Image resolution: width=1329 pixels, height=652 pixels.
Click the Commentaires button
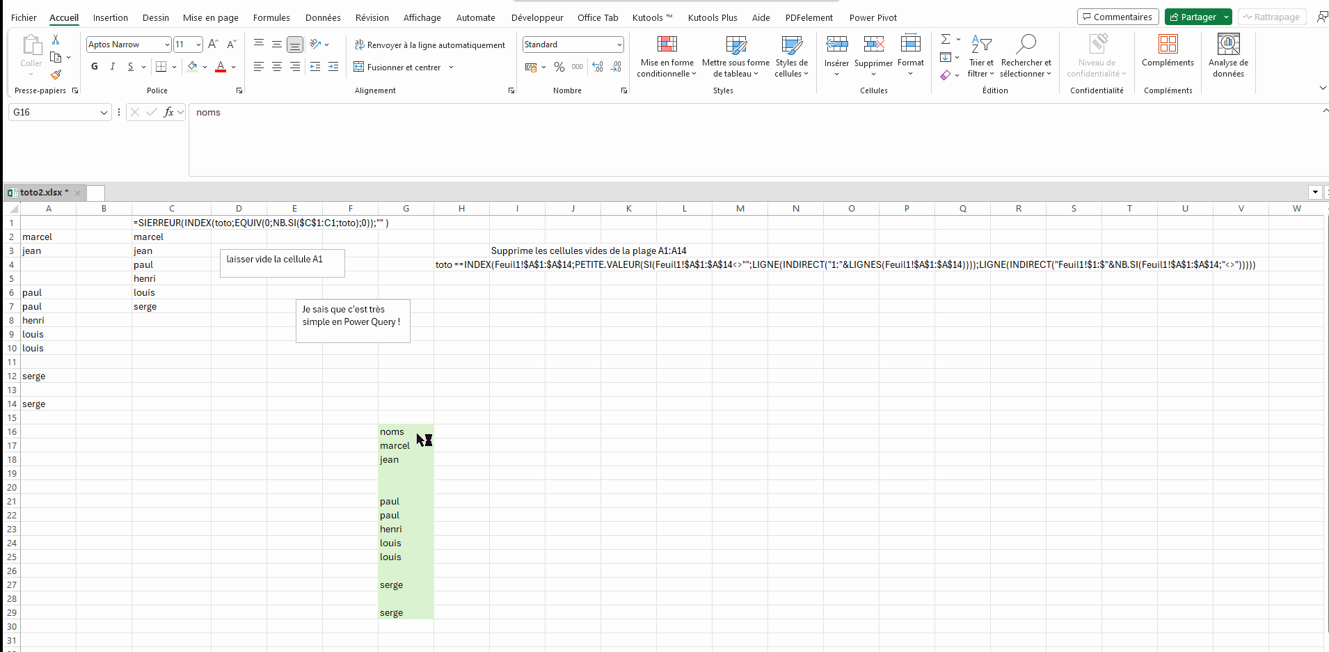(1117, 17)
